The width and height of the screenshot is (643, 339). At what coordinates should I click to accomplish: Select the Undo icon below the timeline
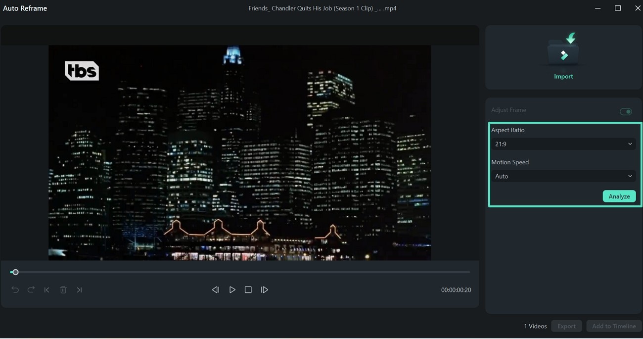tap(15, 290)
